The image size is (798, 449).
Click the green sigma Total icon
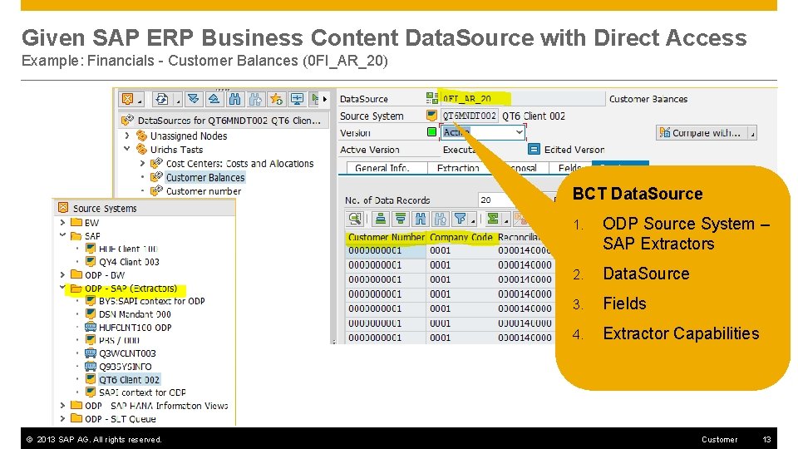492,219
